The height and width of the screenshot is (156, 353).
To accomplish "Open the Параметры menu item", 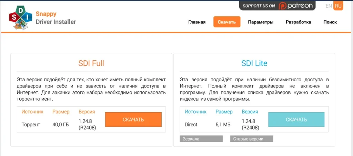I will (261, 22).
